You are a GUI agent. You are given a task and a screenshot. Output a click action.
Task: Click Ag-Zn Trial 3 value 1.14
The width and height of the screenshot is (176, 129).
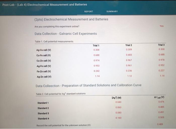tap(162, 76)
